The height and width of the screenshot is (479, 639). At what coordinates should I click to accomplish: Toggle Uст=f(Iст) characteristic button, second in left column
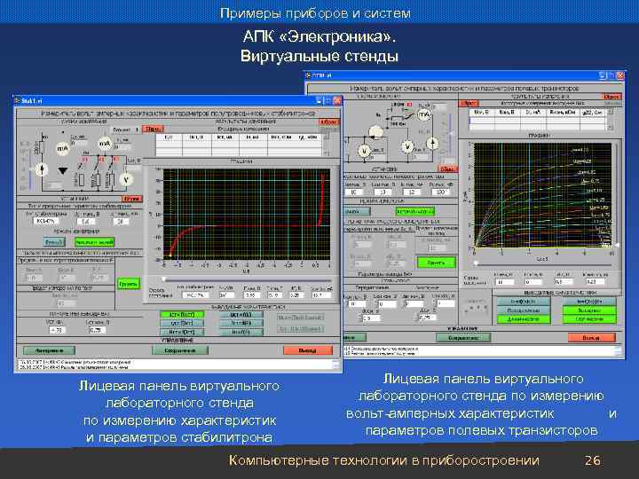pyautogui.click(x=182, y=324)
